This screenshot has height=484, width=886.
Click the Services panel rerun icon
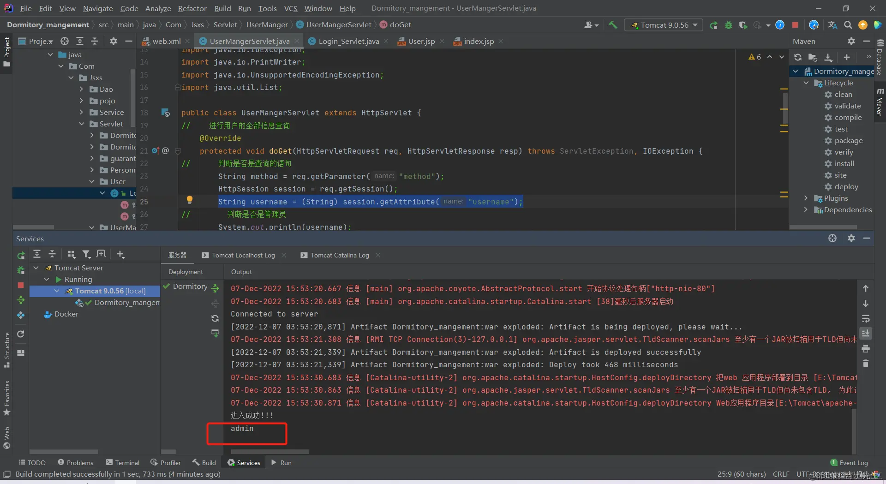[x=21, y=255]
